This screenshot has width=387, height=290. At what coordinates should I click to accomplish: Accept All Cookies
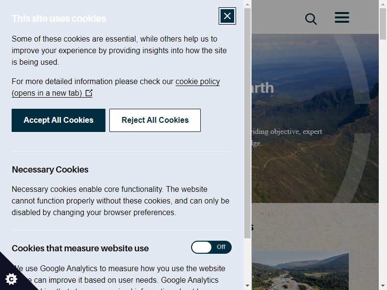tap(59, 120)
